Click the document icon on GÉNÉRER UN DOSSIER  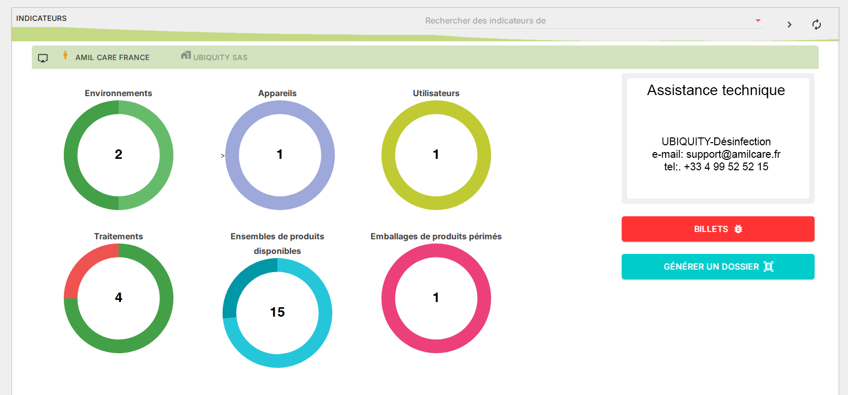(x=768, y=266)
